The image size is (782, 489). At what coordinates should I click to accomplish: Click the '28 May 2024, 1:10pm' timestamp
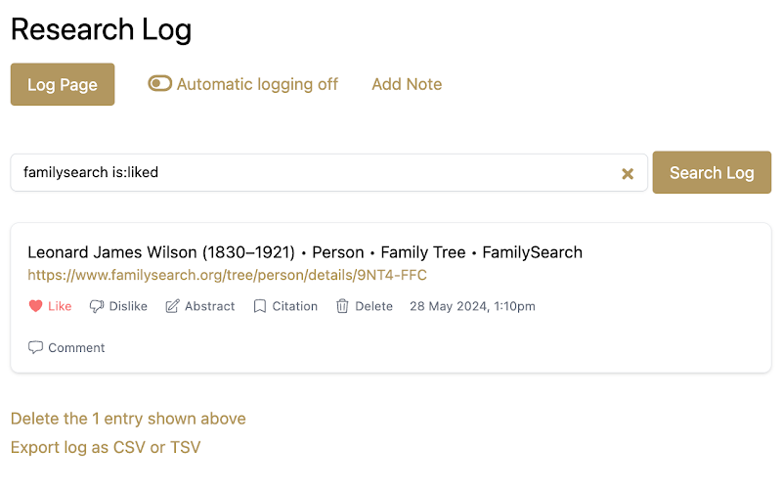coord(472,306)
